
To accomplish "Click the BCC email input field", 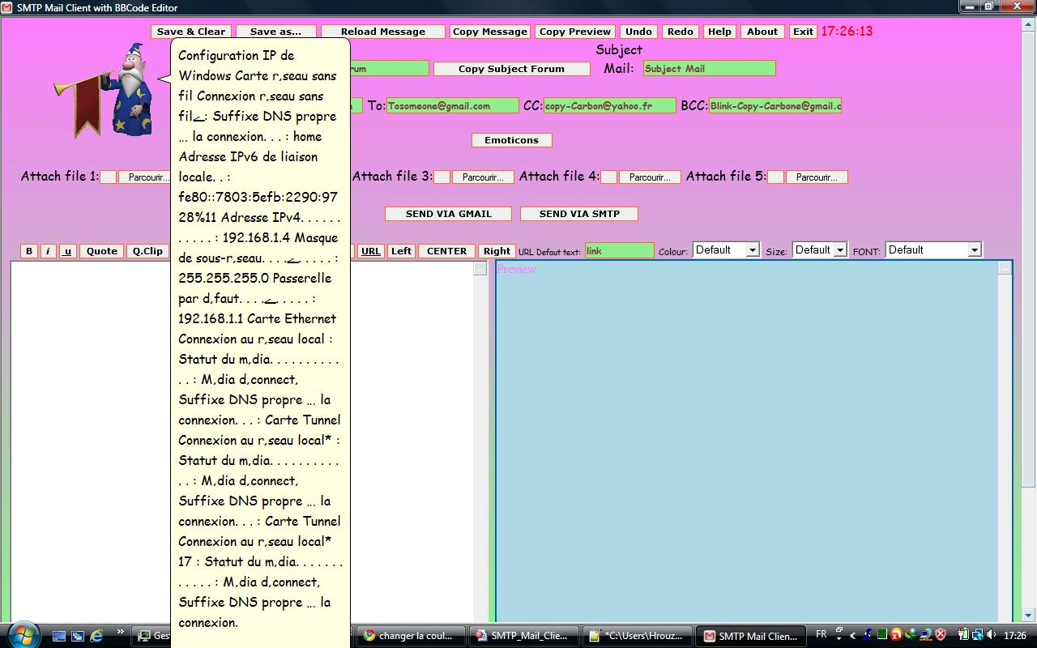I will point(775,105).
